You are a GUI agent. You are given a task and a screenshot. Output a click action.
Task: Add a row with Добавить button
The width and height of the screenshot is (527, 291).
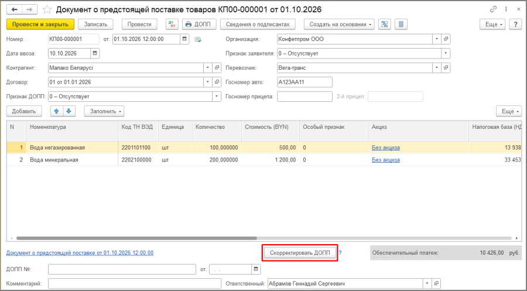pos(24,111)
